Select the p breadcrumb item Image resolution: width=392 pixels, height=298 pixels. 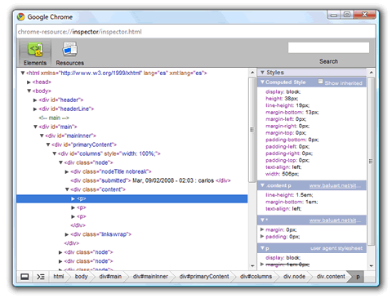[358, 277]
